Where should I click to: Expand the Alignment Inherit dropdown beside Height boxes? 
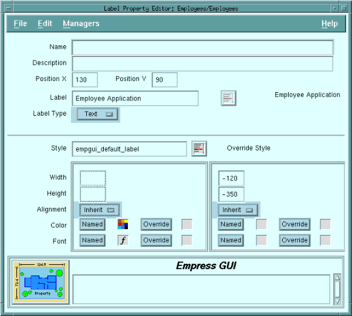click(100, 210)
